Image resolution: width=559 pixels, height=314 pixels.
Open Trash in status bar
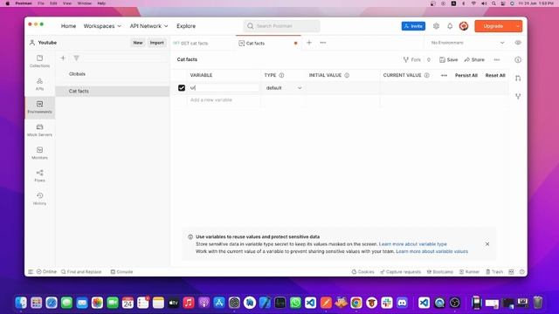[x=494, y=271]
